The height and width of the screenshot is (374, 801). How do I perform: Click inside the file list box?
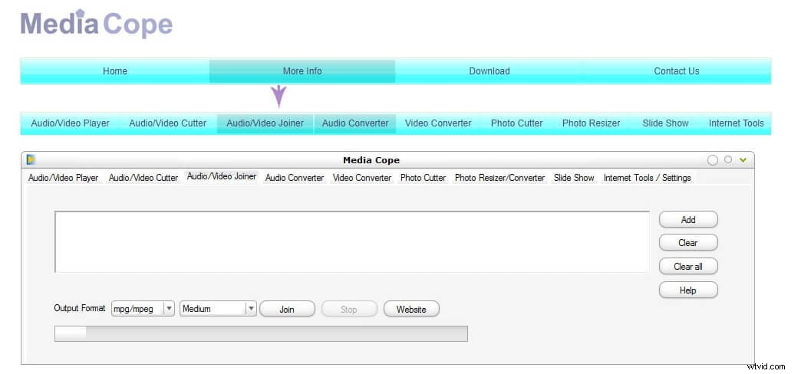[352, 242]
